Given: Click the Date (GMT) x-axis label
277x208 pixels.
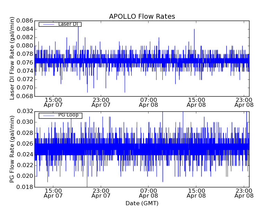Looking at the screenshot, I should click(142, 203).
